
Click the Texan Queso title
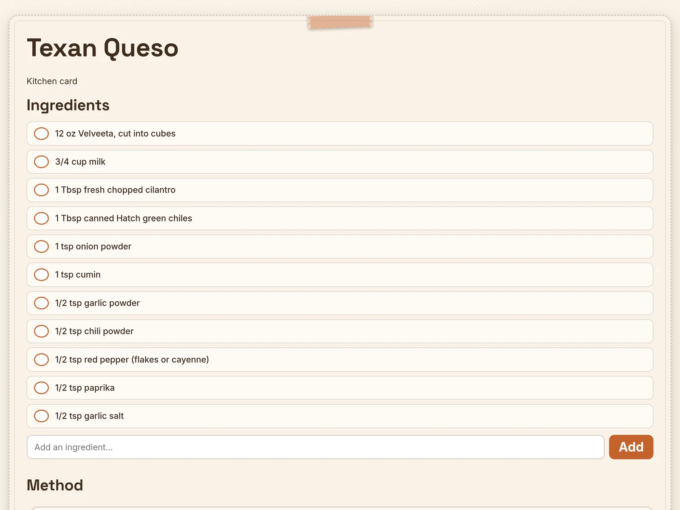click(x=102, y=48)
